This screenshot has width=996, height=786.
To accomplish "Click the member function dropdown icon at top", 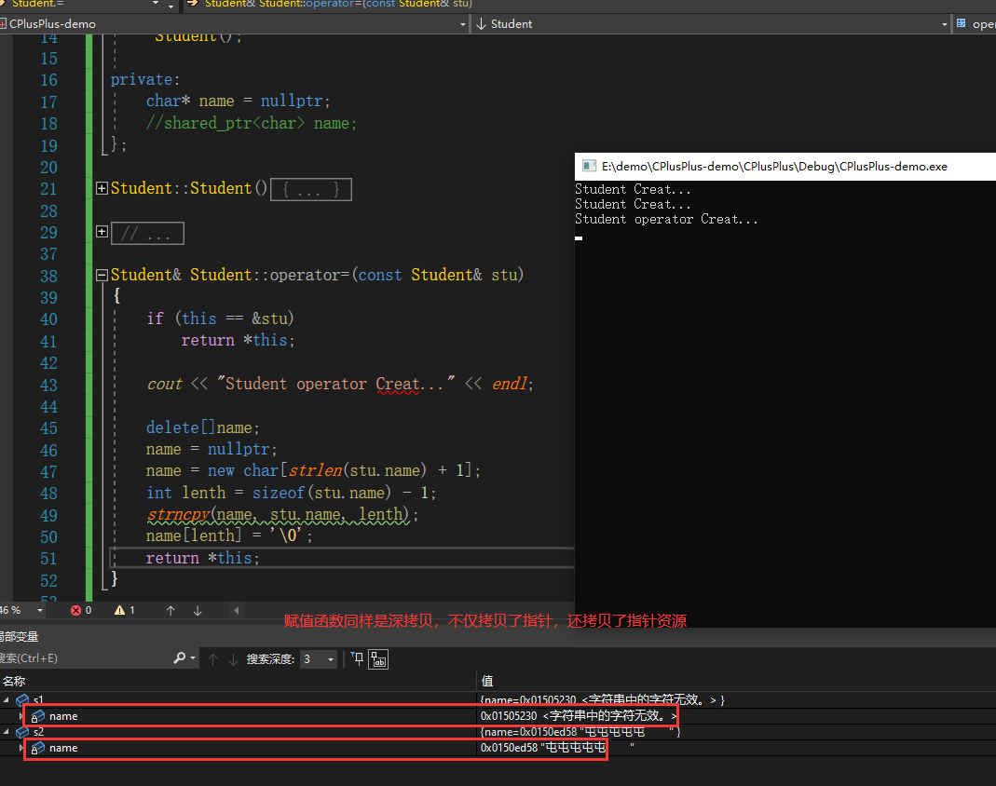I will [x=962, y=23].
